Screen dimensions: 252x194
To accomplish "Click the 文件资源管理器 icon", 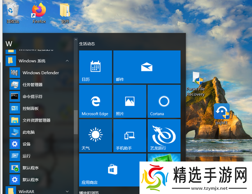I will (14, 120).
